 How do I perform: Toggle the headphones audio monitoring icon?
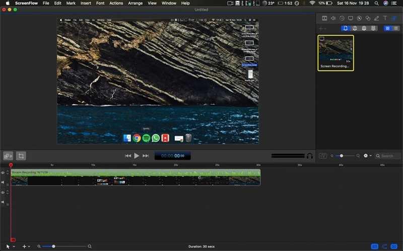(310, 156)
